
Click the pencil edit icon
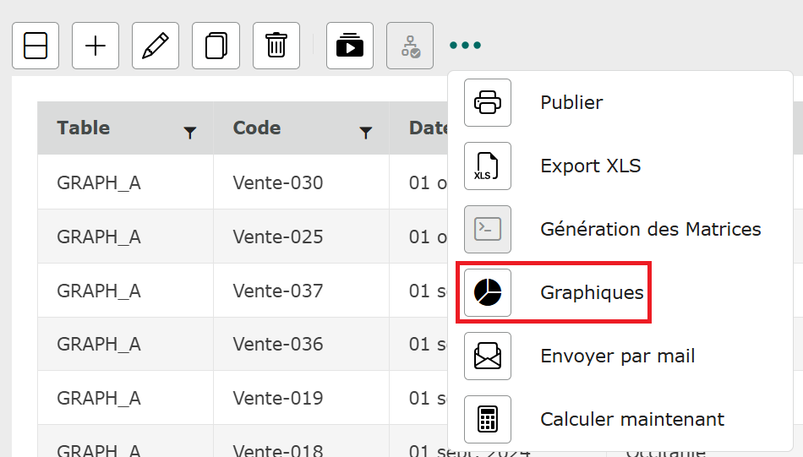(156, 46)
